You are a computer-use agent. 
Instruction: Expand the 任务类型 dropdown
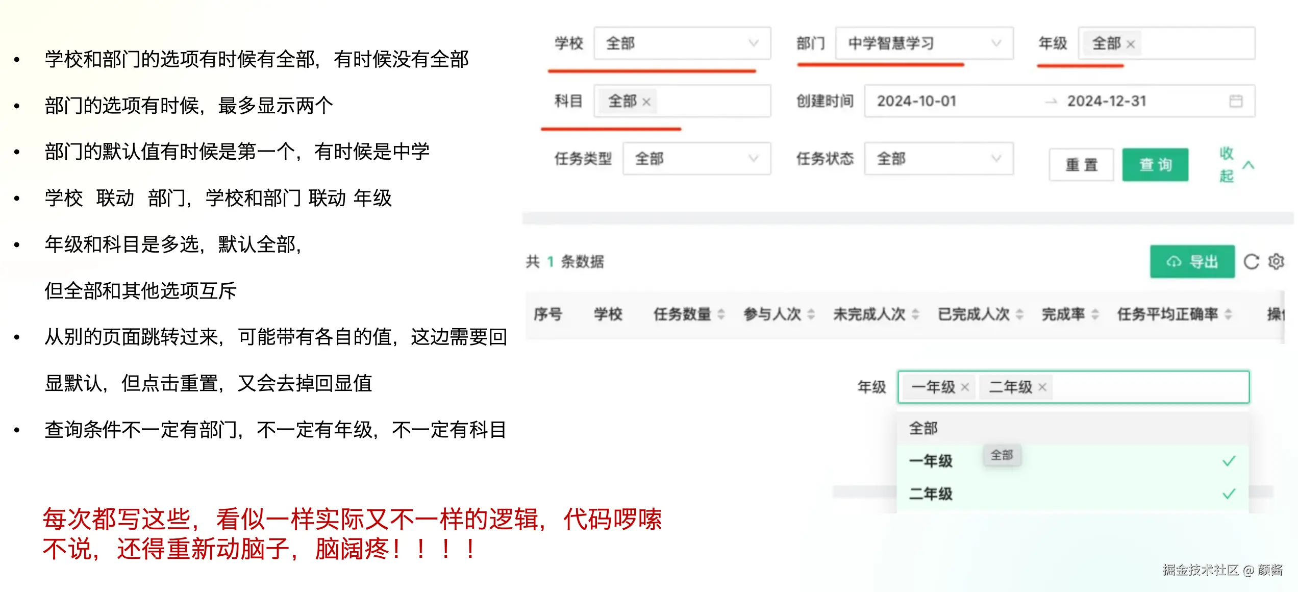tap(696, 159)
